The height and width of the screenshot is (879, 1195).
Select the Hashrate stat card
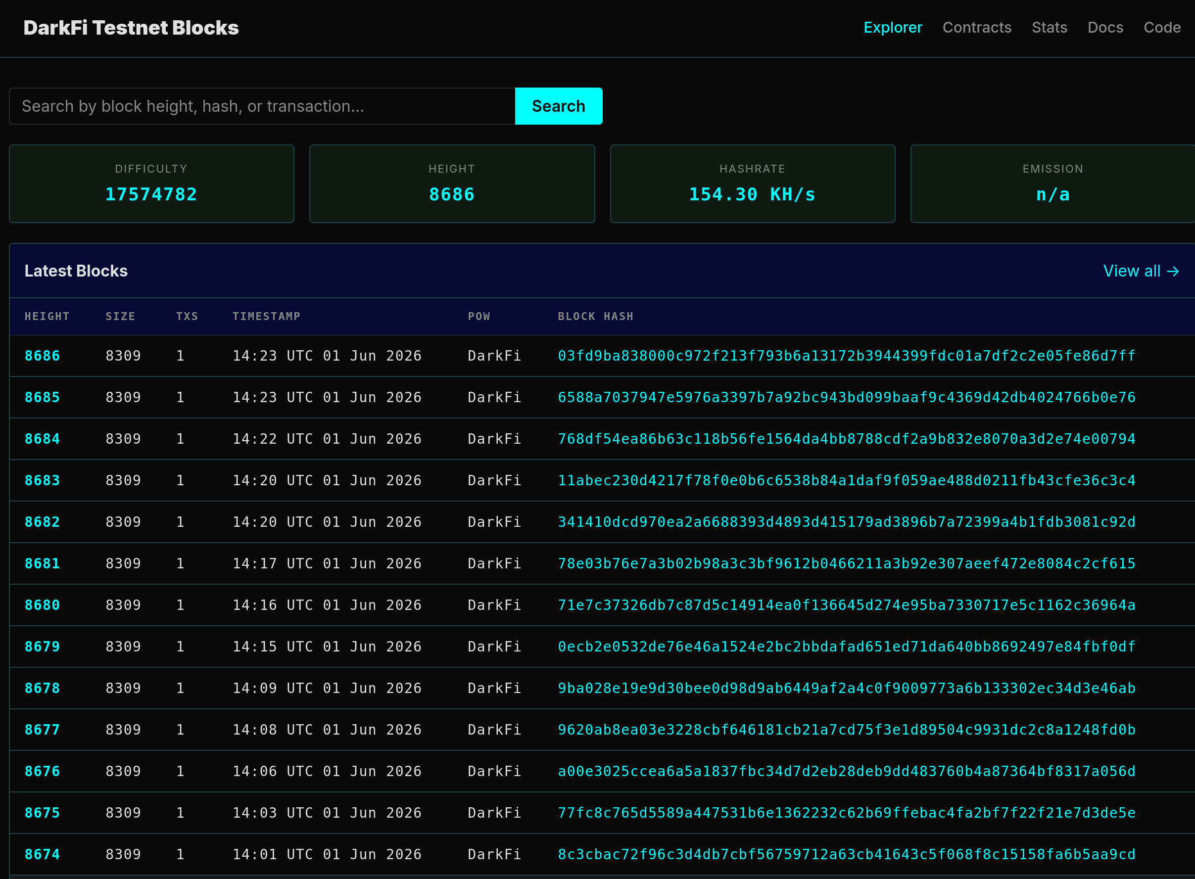coord(753,184)
